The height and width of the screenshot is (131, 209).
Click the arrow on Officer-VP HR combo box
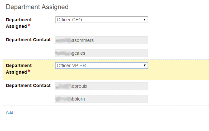click(x=145, y=65)
